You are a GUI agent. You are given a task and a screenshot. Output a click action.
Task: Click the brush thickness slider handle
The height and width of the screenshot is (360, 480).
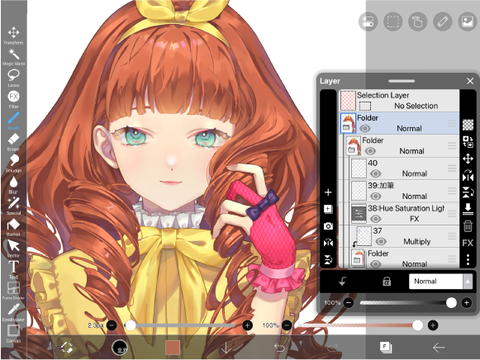(x=131, y=325)
